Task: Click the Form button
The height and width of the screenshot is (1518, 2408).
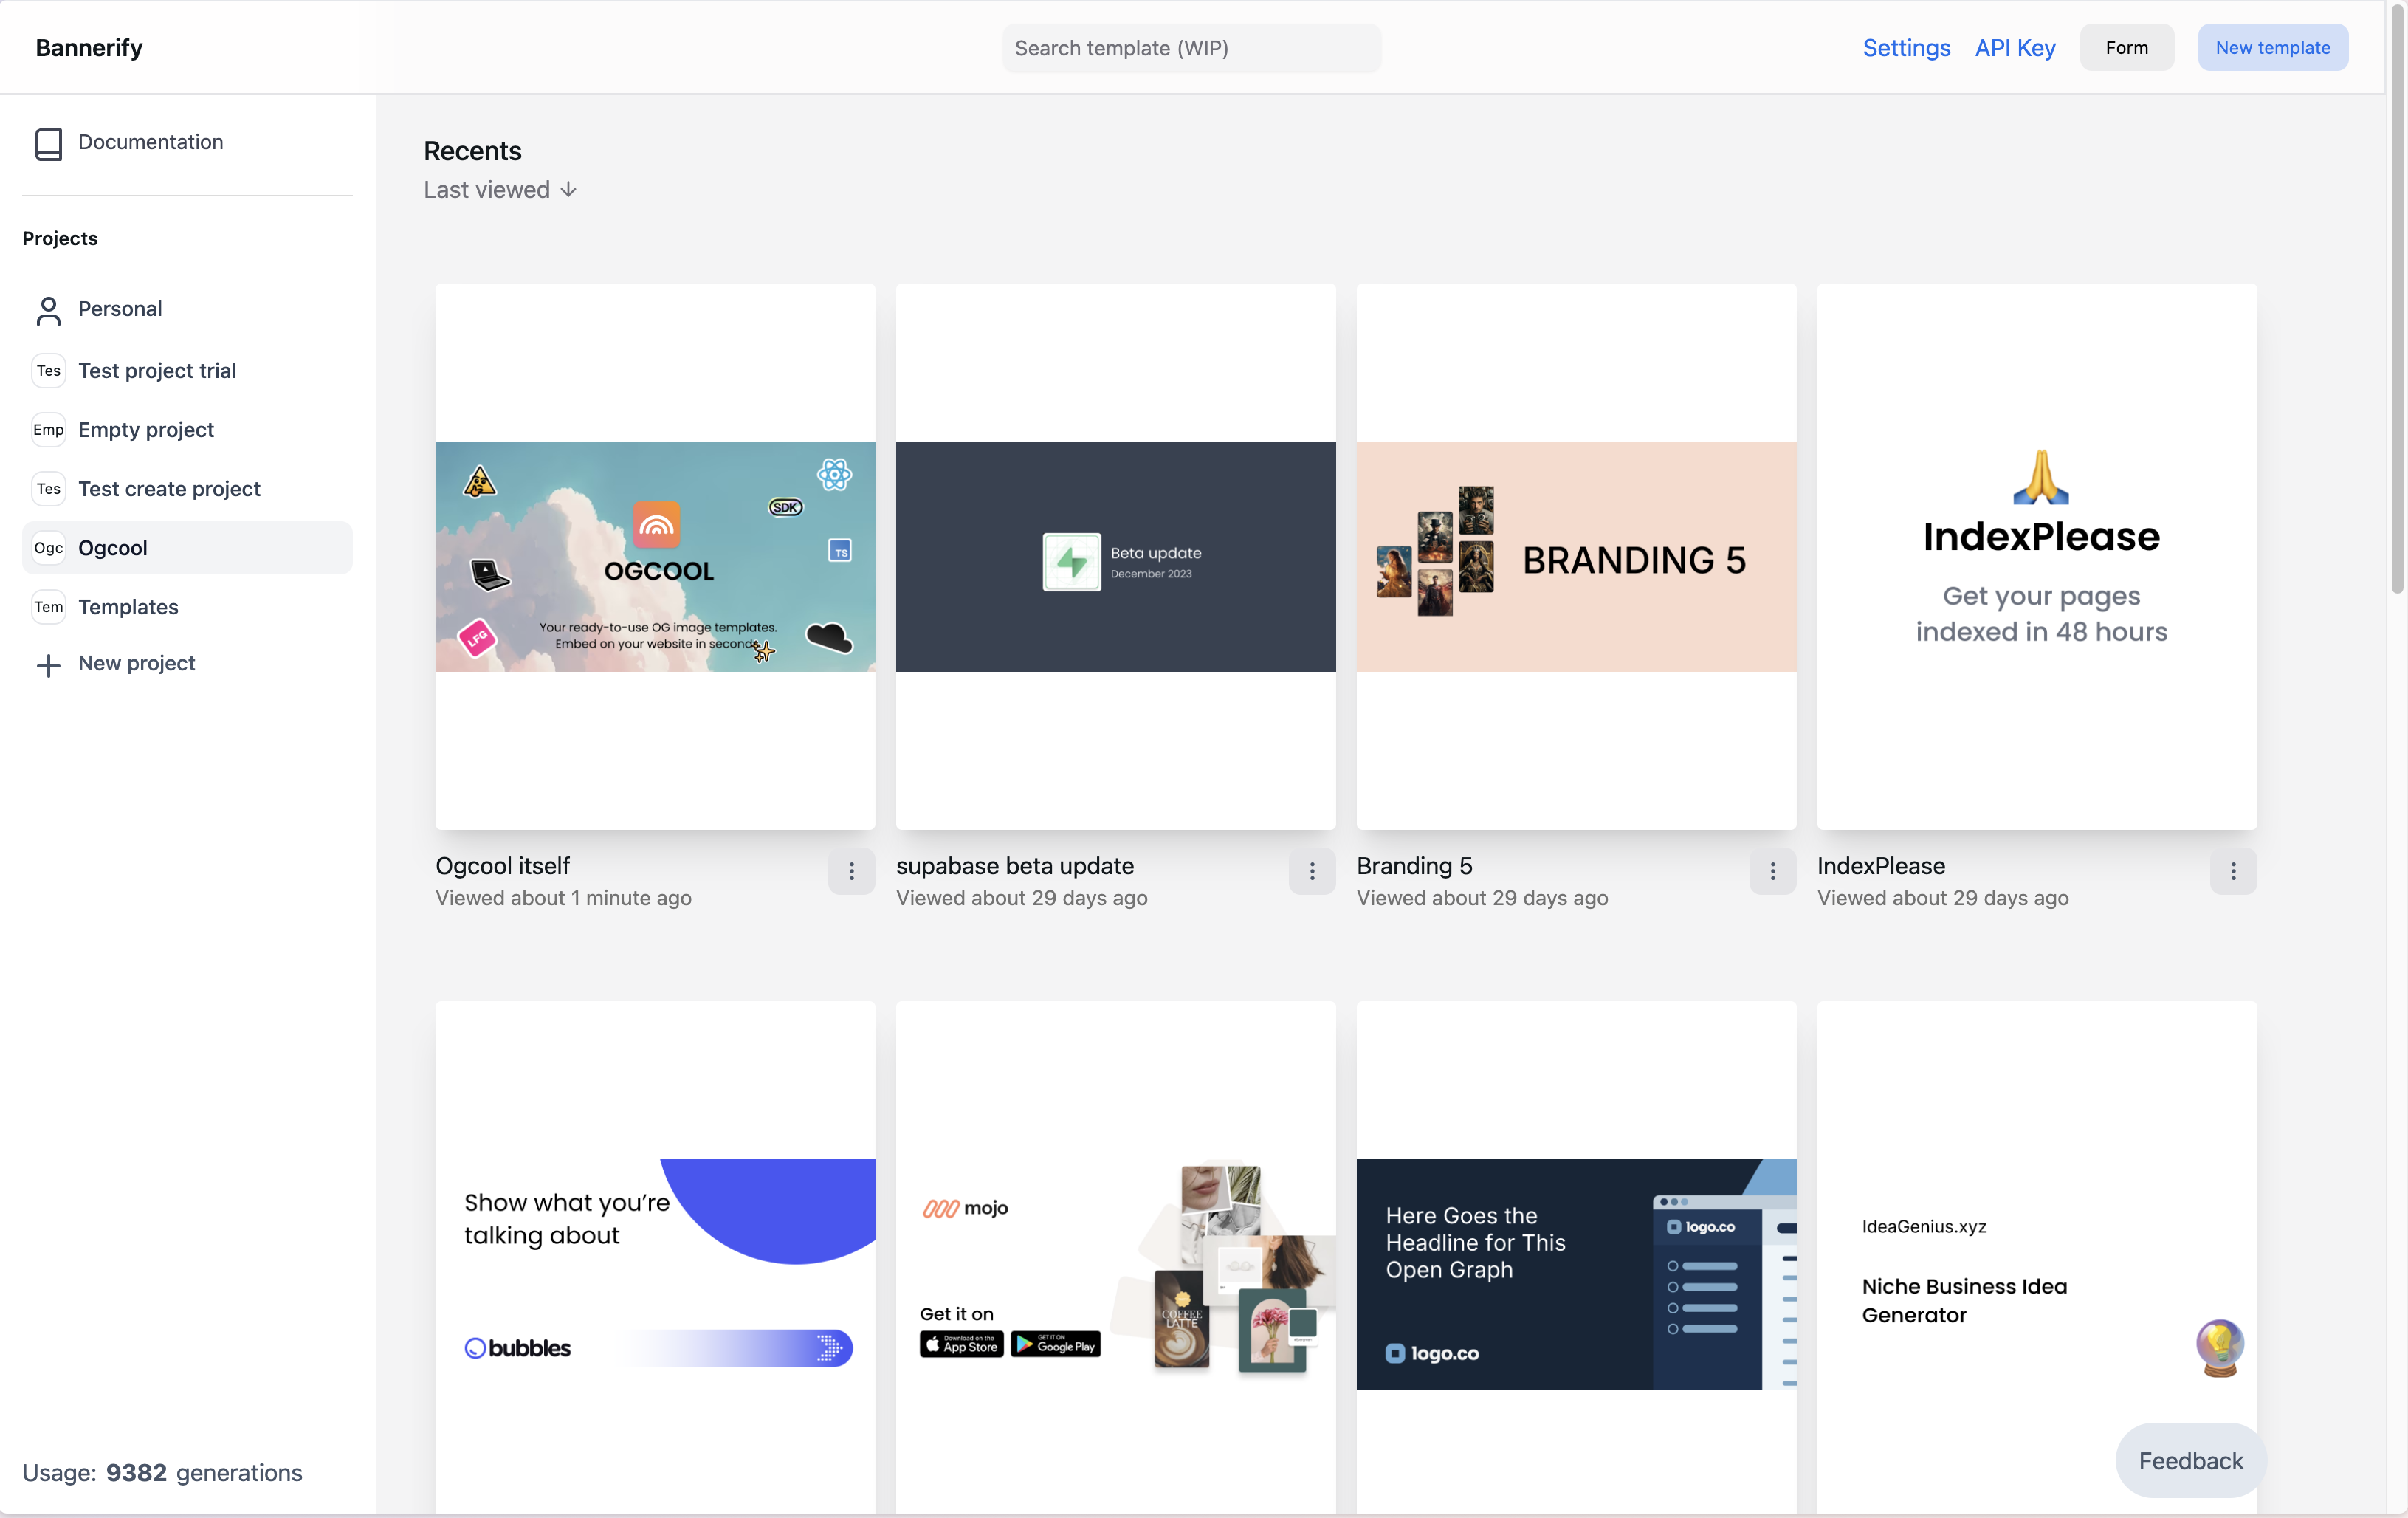Action: pos(2126,48)
